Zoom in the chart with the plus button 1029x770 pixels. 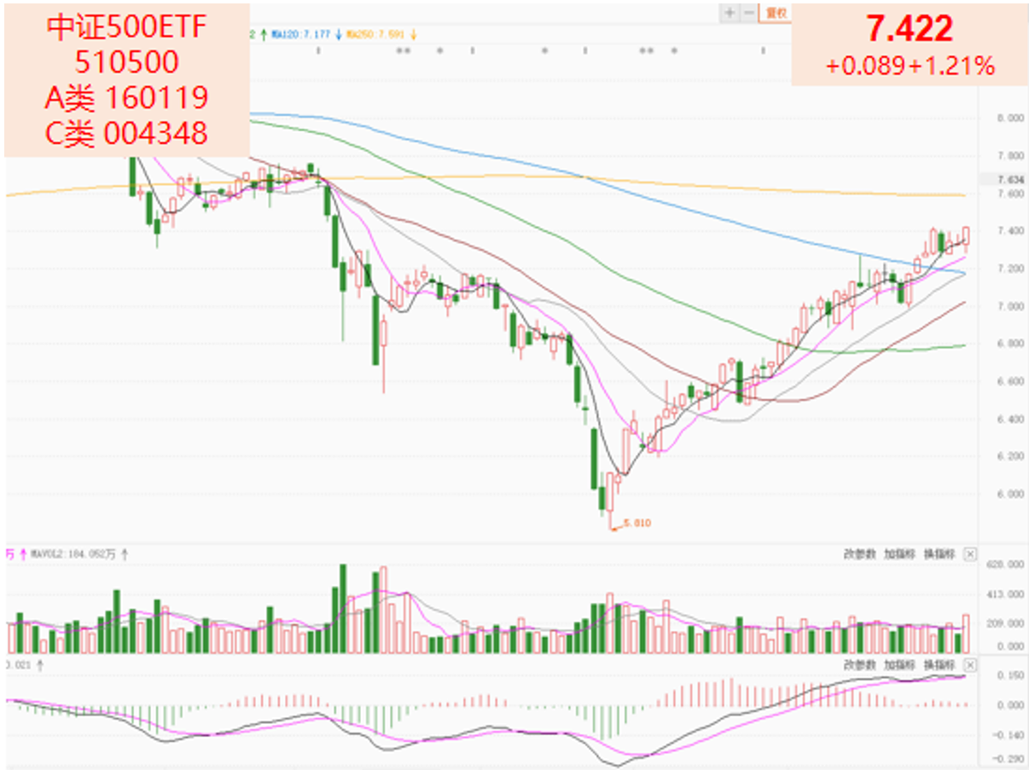pos(730,13)
